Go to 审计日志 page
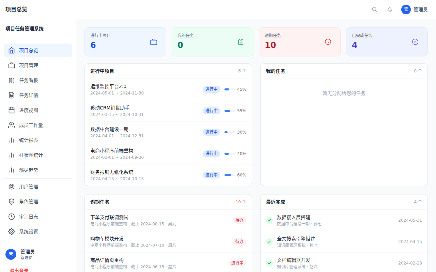The width and height of the screenshot is (436, 272). 38,217
